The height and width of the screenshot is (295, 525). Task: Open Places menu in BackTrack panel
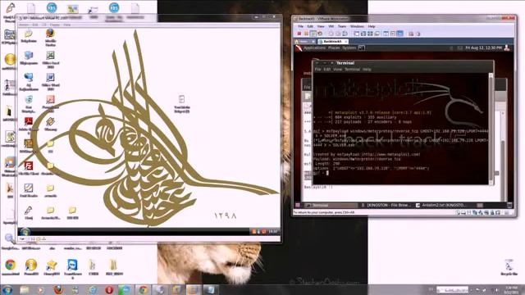pyautogui.click(x=334, y=48)
